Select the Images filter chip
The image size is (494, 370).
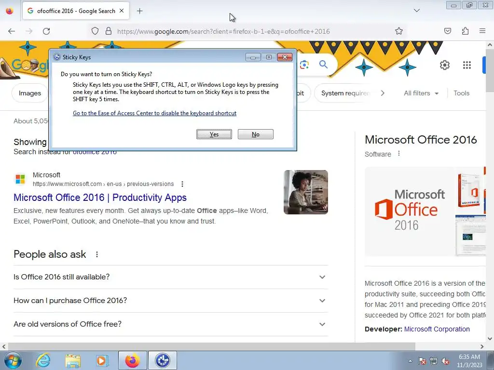coord(29,93)
